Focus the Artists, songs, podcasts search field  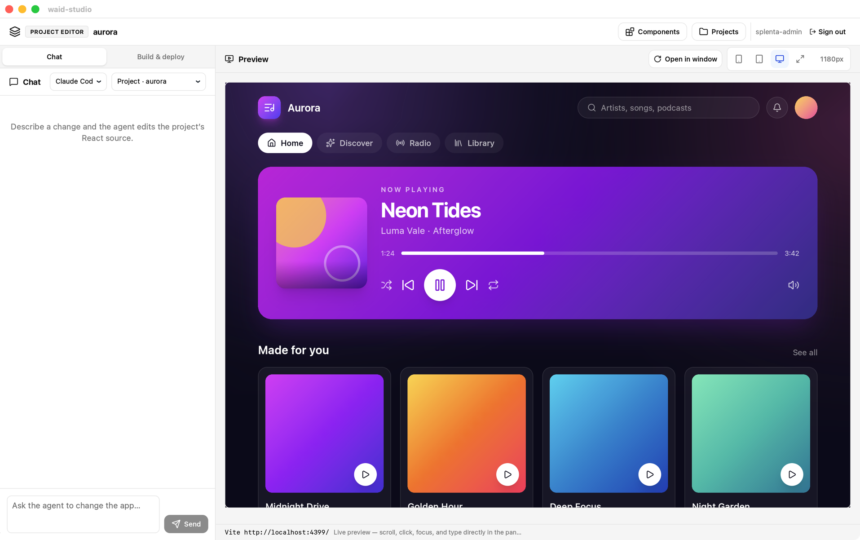668,108
